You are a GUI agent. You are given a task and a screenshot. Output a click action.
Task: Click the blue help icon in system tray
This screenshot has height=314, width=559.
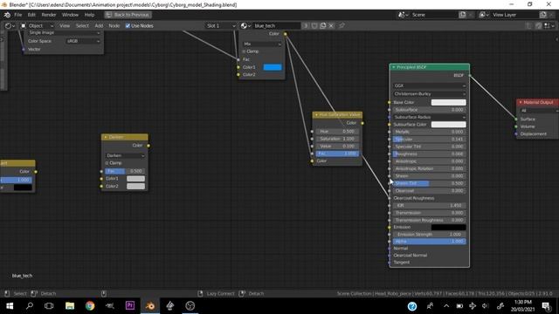[x=412, y=306]
